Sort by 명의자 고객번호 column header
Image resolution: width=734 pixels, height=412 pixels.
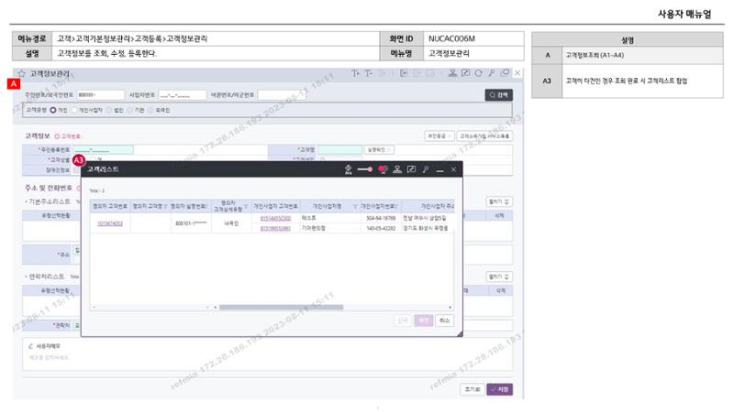(x=110, y=206)
